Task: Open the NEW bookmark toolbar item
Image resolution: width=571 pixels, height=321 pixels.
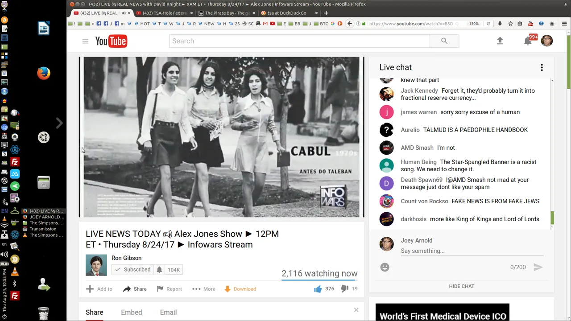Action: pos(207,24)
